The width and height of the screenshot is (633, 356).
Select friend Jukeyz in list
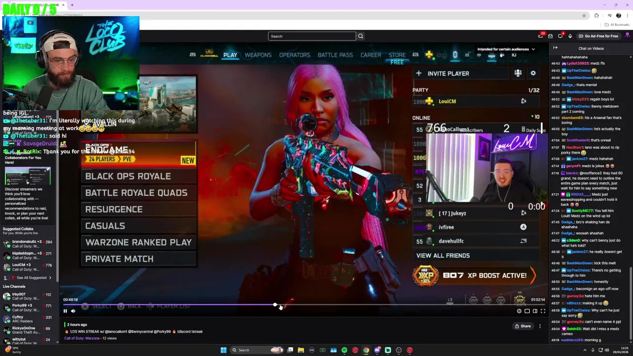476,213
